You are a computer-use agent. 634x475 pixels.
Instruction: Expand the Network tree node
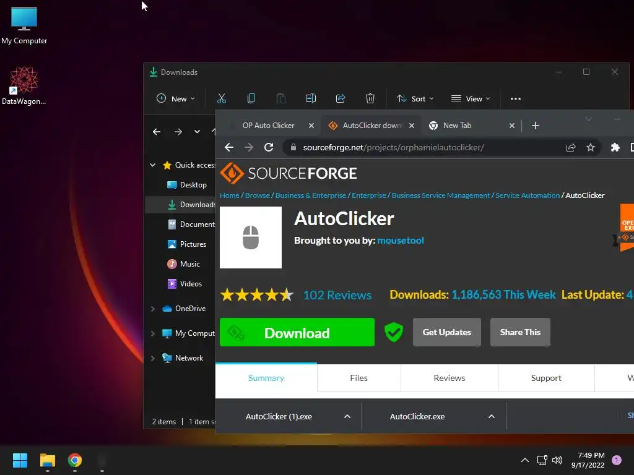click(153, 358)
